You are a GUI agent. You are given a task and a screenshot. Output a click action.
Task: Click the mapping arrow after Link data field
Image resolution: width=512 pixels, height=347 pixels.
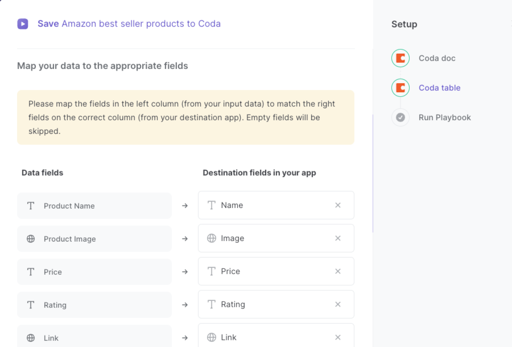[185, 338]
